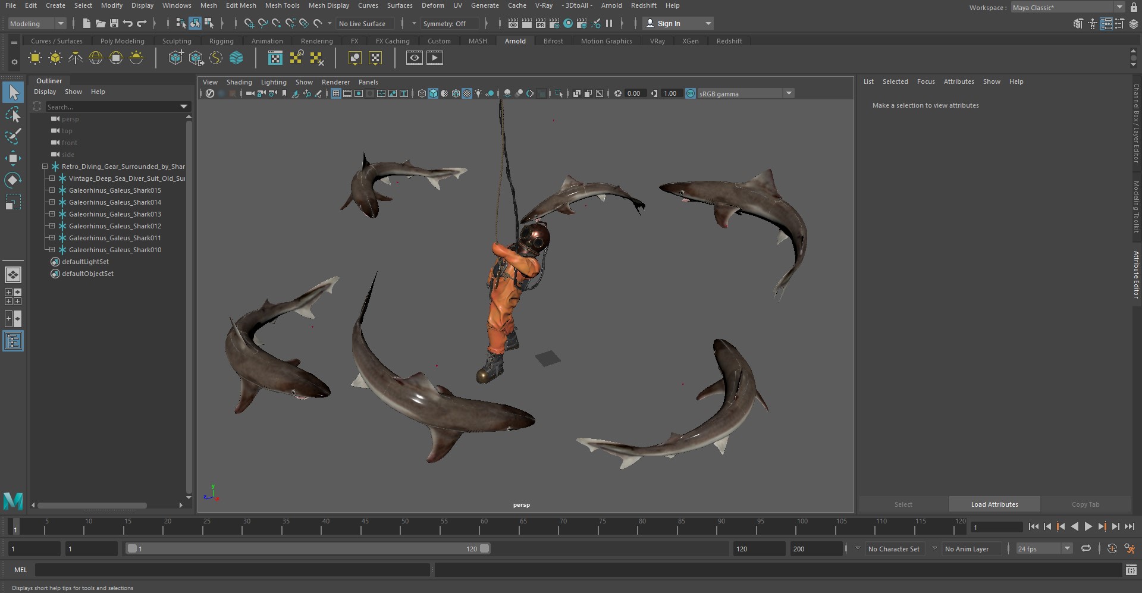Screen dimensions: 1142x593
Task: Expand Galeorhinus_Galeus_Shark010 node
Action: (52, 250)
